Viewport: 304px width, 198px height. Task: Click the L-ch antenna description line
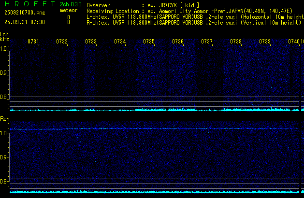(x=193, y=16)
